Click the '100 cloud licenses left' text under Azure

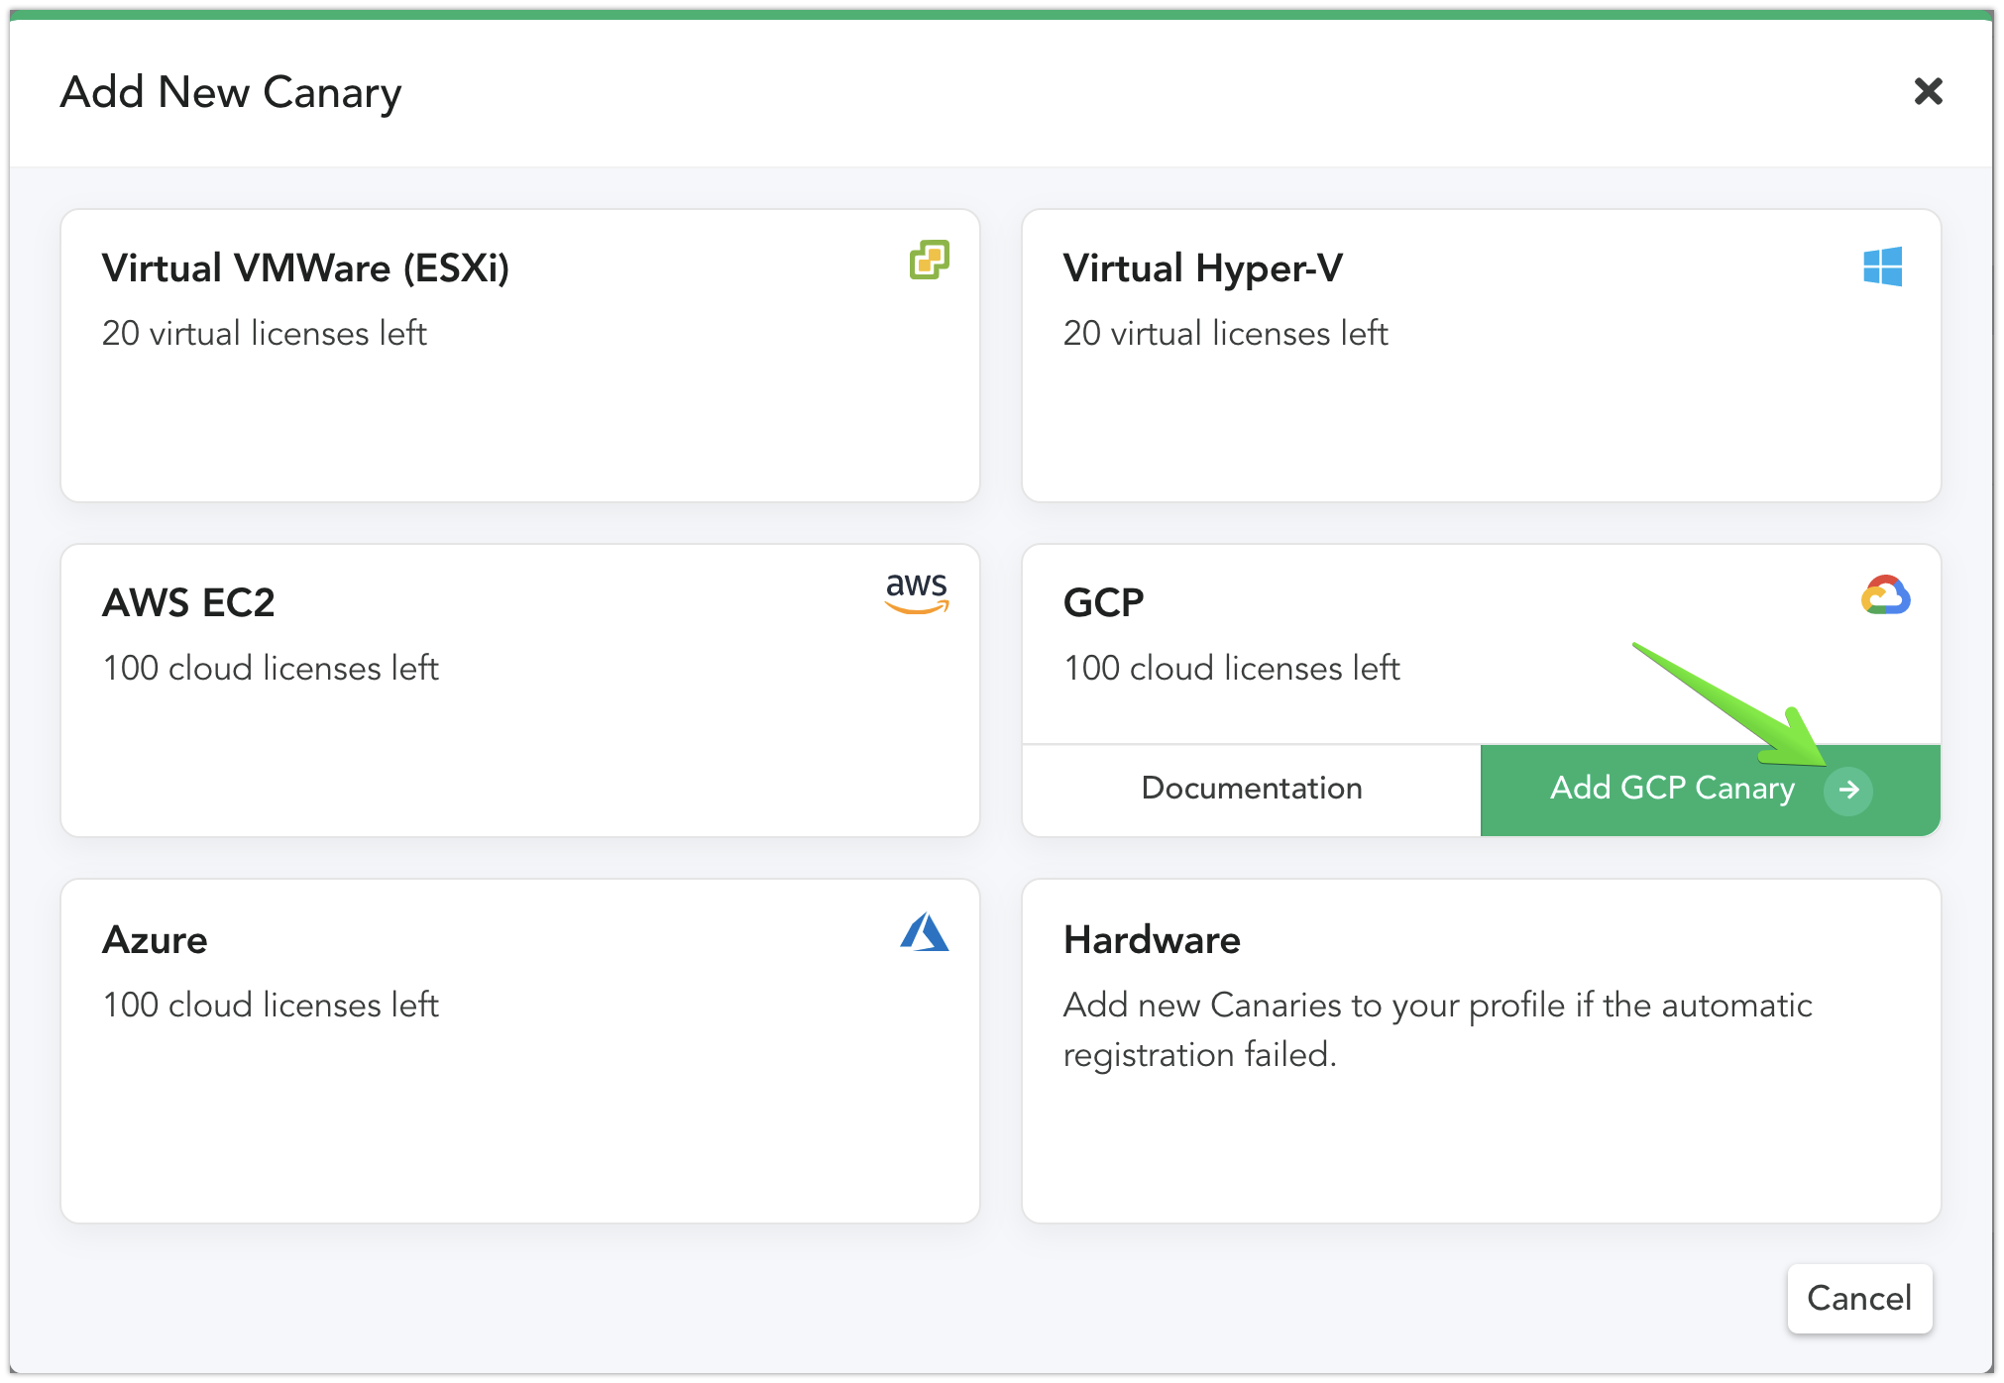point(271,1005)
